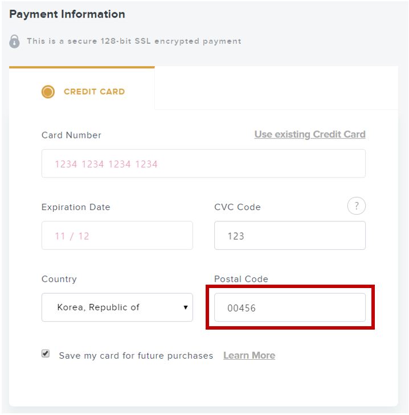Click the Save my card label text
The image size is (409, 415).
(x=136, y=356)
